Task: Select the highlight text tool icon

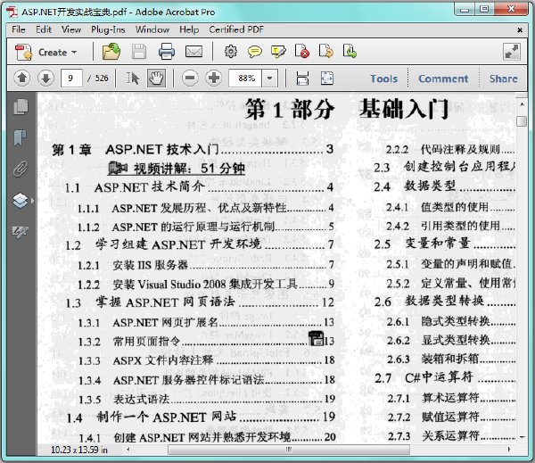Action: click(278, 52)
